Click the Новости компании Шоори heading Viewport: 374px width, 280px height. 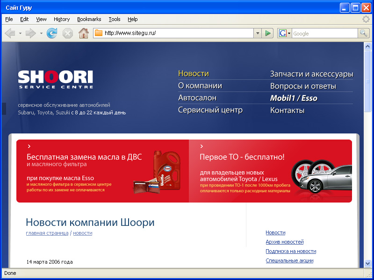(x=90, y=223)
